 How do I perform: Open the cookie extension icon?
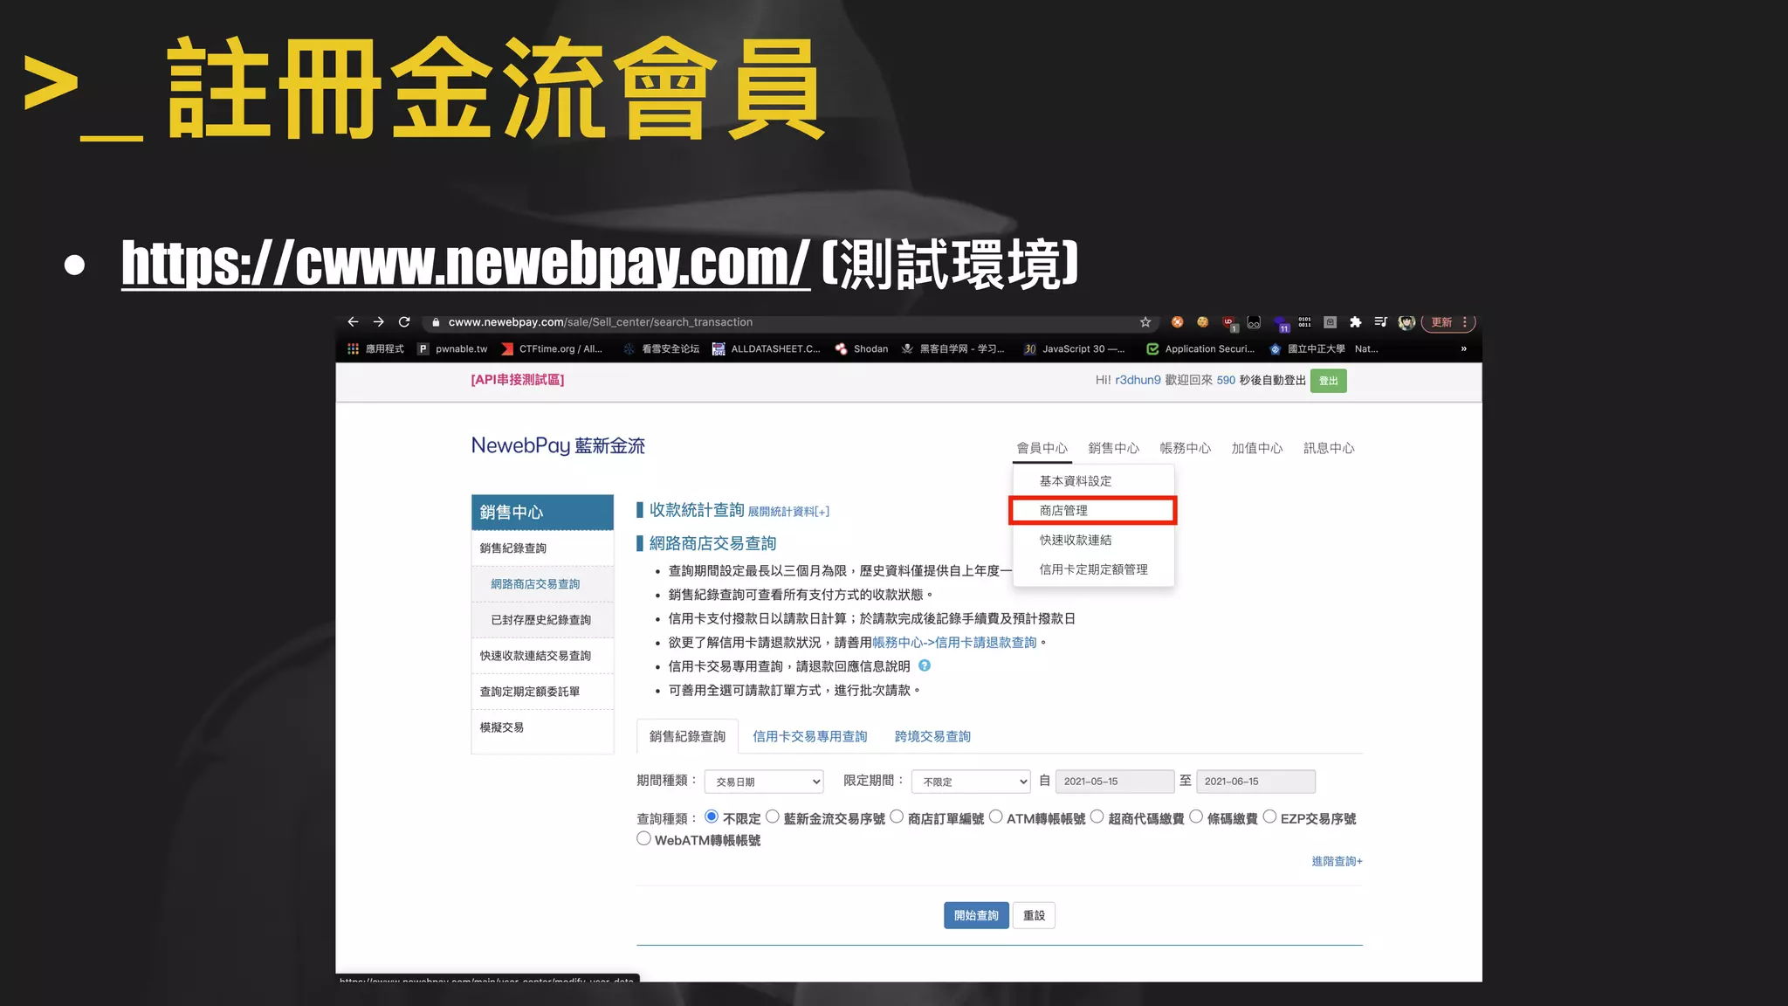[1202, 322]
